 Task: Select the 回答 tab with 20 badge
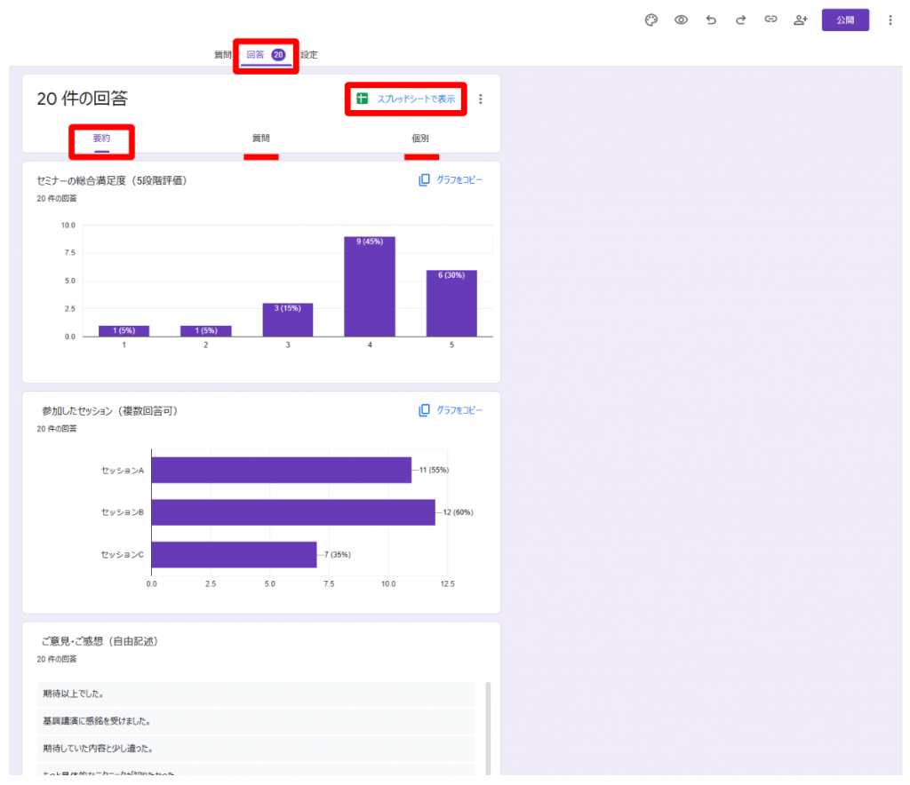[x=265, y=55]
